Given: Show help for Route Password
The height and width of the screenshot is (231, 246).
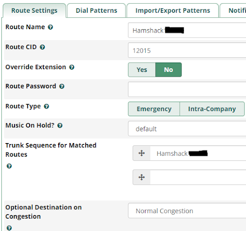Looking at the screenshot, I should pos(62,86).
